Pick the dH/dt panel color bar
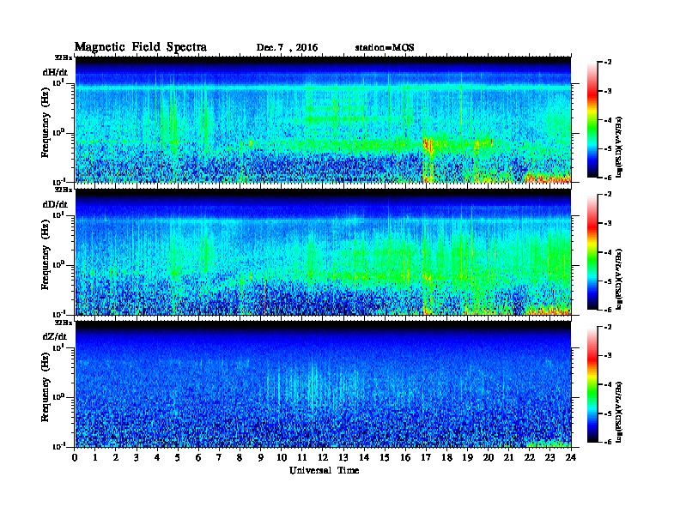Image resolution: width=680 pixels, height=525 pixels. pyautogui.click(x=592, y=119)
